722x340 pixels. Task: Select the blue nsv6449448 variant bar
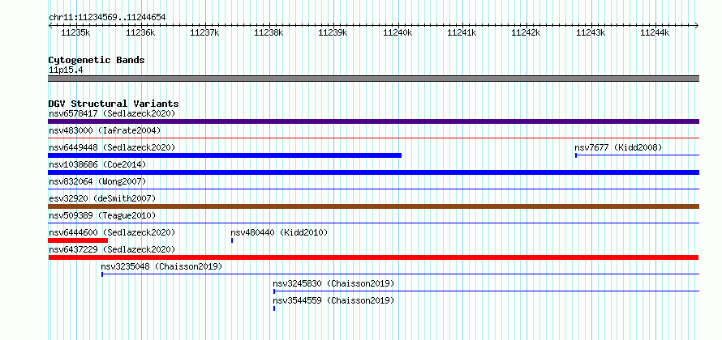[225, 155]
